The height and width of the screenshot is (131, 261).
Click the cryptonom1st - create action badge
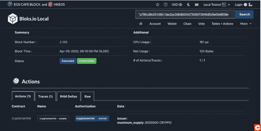coord(53,118)
